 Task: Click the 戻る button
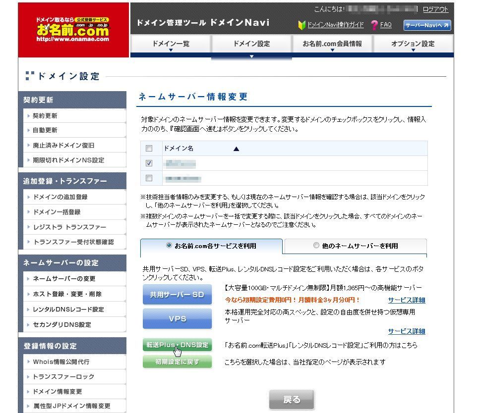(x=292, y=399)
